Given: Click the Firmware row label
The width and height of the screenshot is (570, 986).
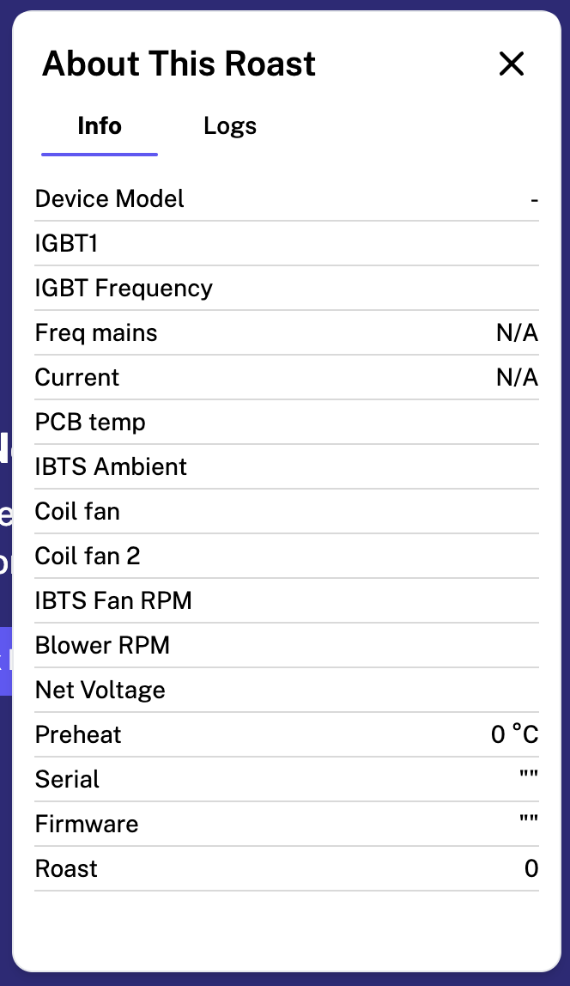Looking at the screenshot, I should coord(87,825).
